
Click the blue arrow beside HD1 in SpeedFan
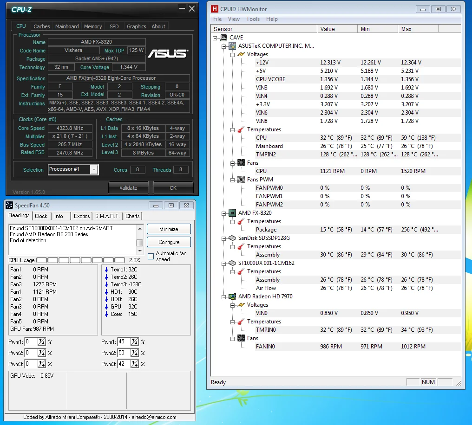coord(106,292)
